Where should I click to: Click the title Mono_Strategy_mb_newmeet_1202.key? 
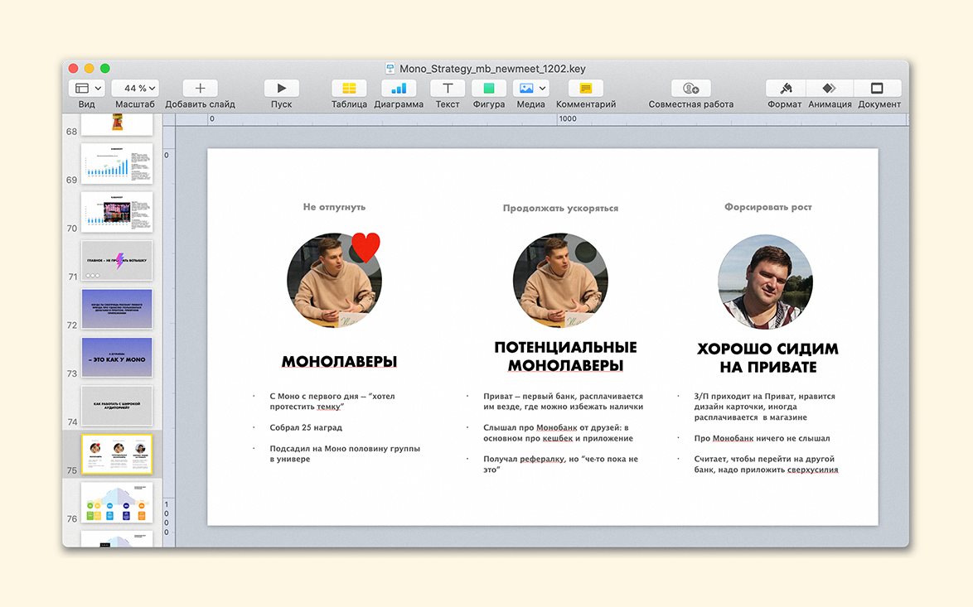pos(492,68)
